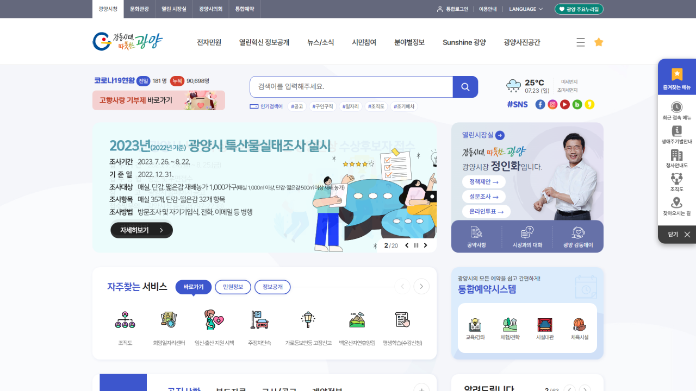Go to next banner slide
696x391 pixels.
click(426, 245)
